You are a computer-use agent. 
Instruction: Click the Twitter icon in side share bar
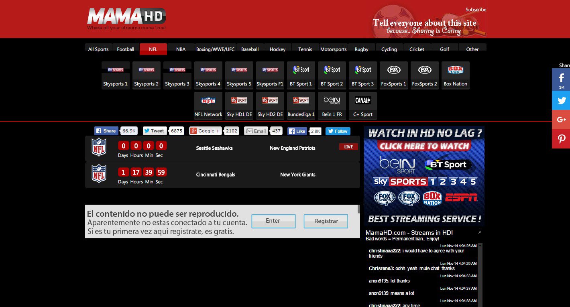click(x=561, y=100)
